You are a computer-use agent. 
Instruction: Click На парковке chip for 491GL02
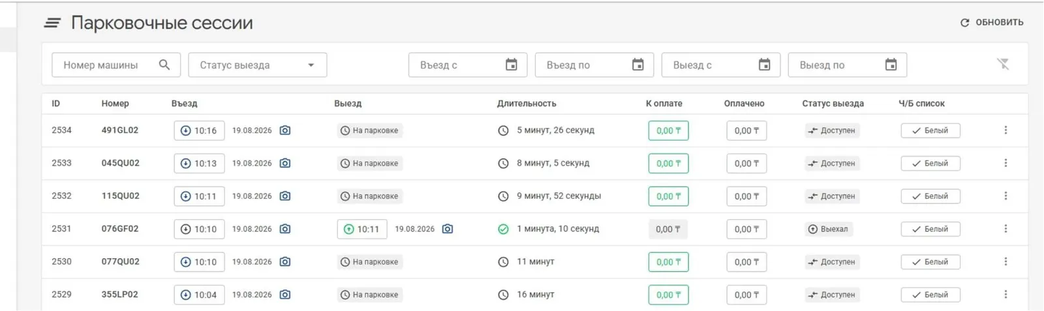pos(369,130)
